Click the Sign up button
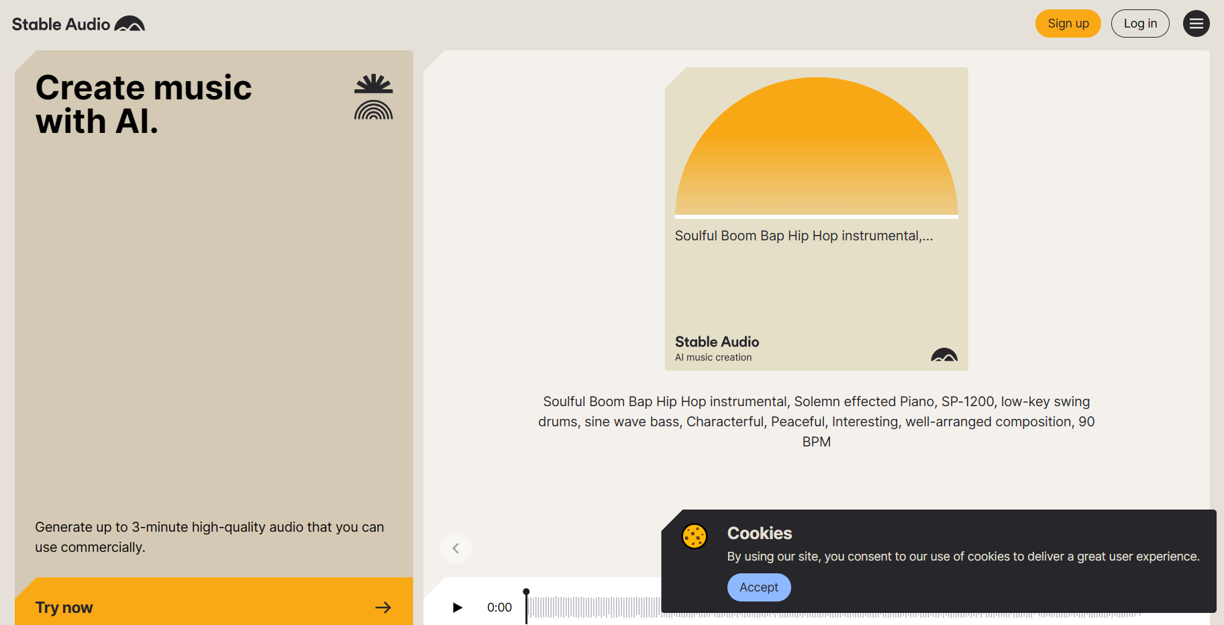The width and height of the screenshot is (1224, 625). pyautogui.click(x=1068, y=23)
